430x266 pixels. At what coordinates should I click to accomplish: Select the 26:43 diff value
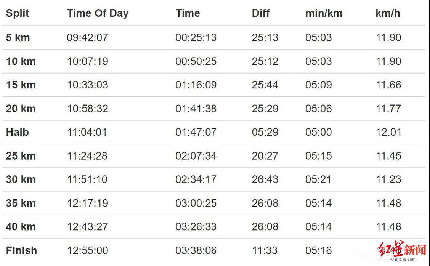point(265,179)
